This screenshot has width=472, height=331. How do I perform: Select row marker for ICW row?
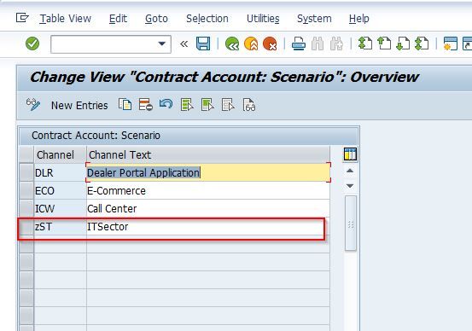tap(26, 208)
